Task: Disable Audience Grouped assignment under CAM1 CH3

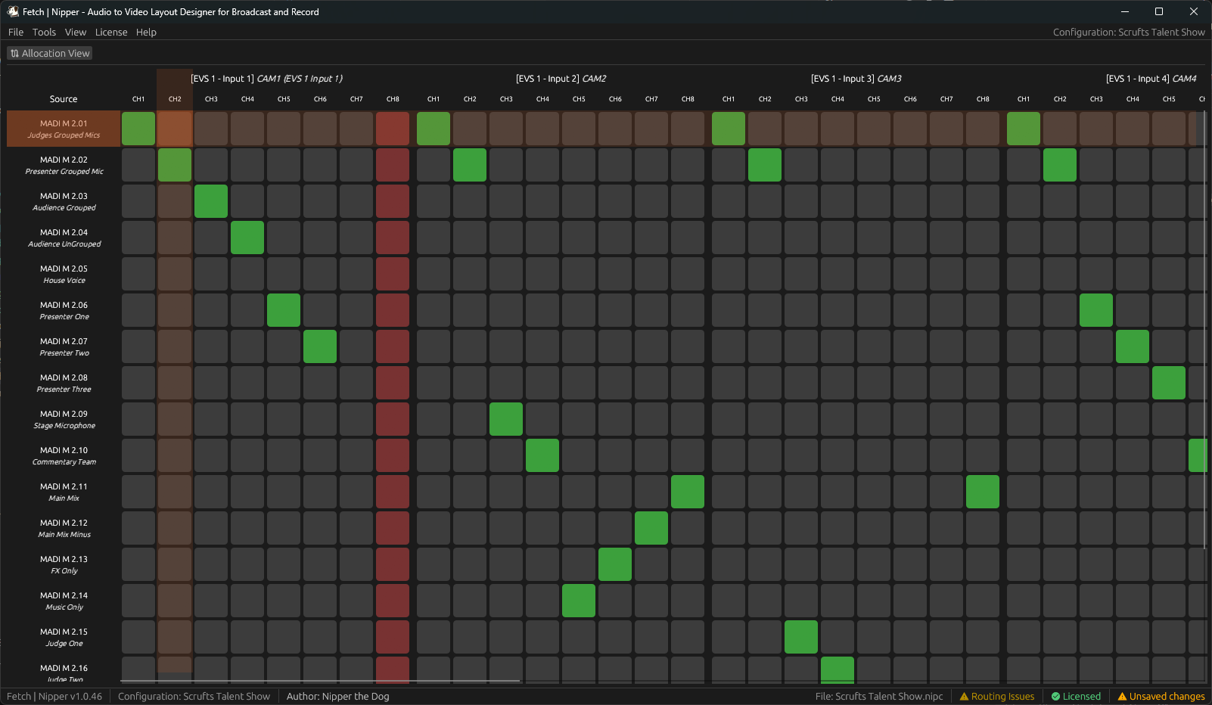Action: 211,201
